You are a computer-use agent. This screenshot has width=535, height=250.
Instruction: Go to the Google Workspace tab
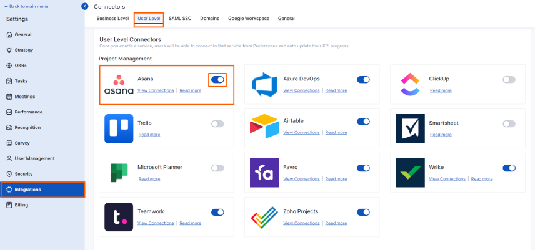[x=249, y=18]
